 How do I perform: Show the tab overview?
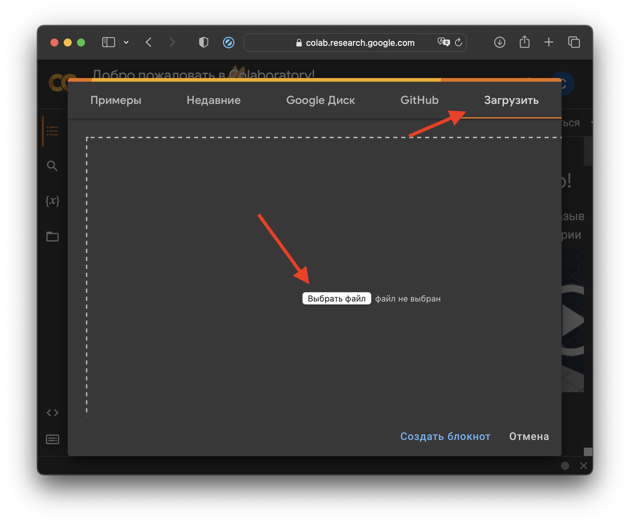pyautogui.click(x=574, y=42)
